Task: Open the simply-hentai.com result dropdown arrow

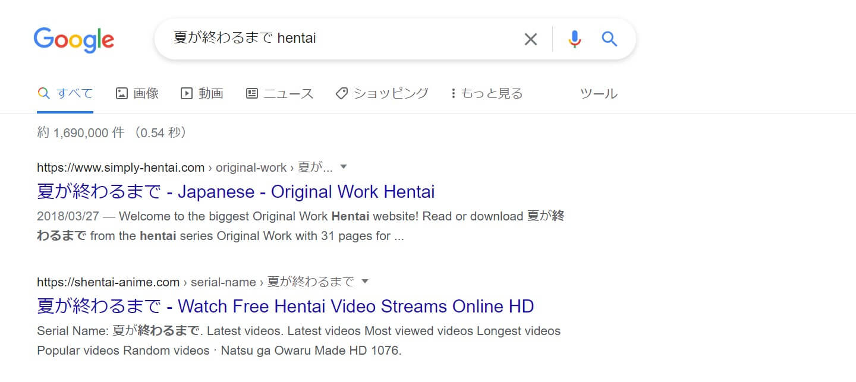Action: (x=344, y=167)
